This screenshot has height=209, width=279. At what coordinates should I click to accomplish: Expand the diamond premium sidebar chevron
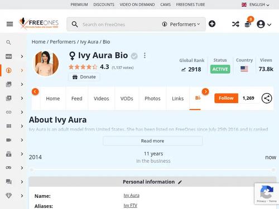(22, 196)
